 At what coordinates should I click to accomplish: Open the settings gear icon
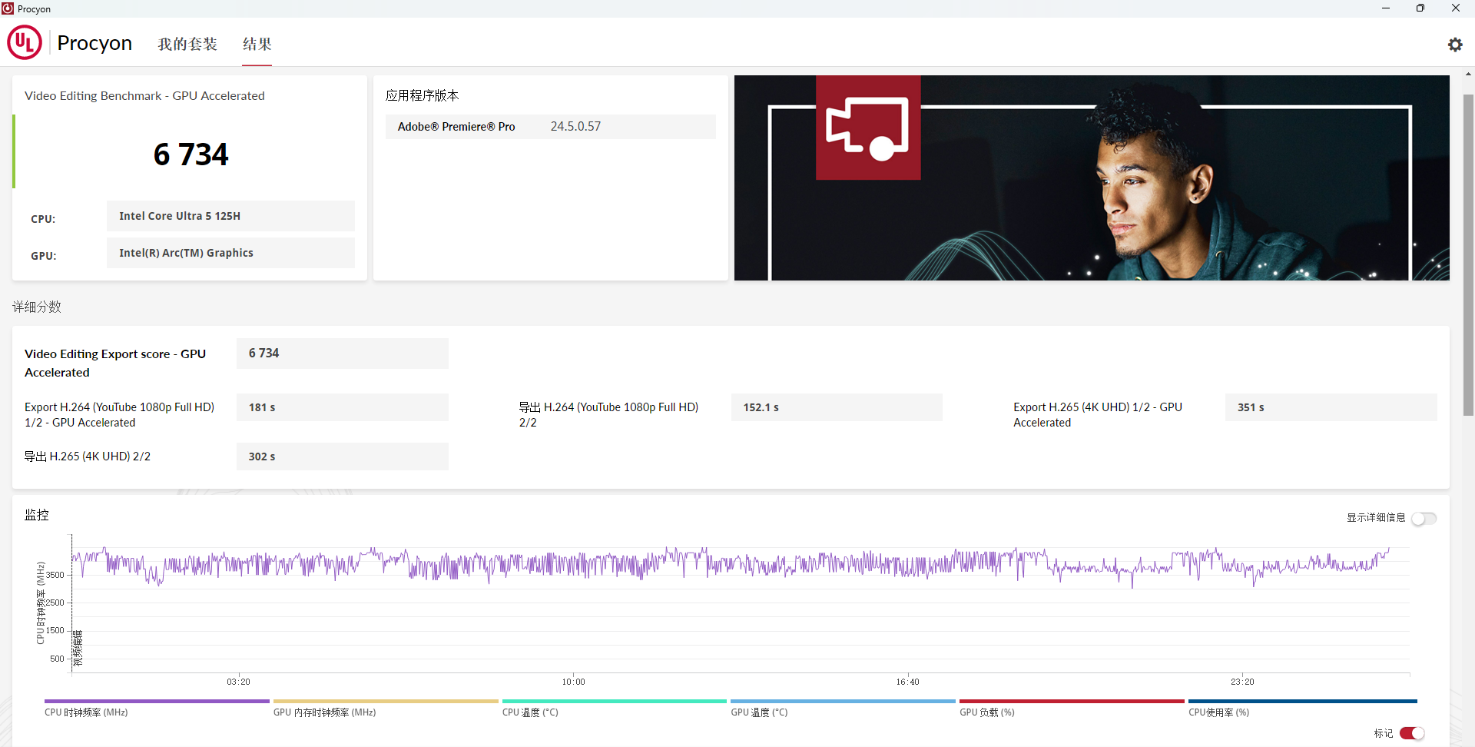click(1455, 45)
